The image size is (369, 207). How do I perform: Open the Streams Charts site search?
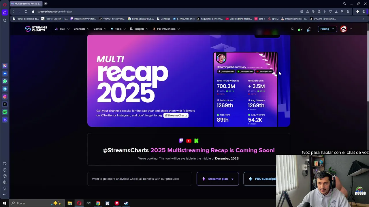(292, 29)
